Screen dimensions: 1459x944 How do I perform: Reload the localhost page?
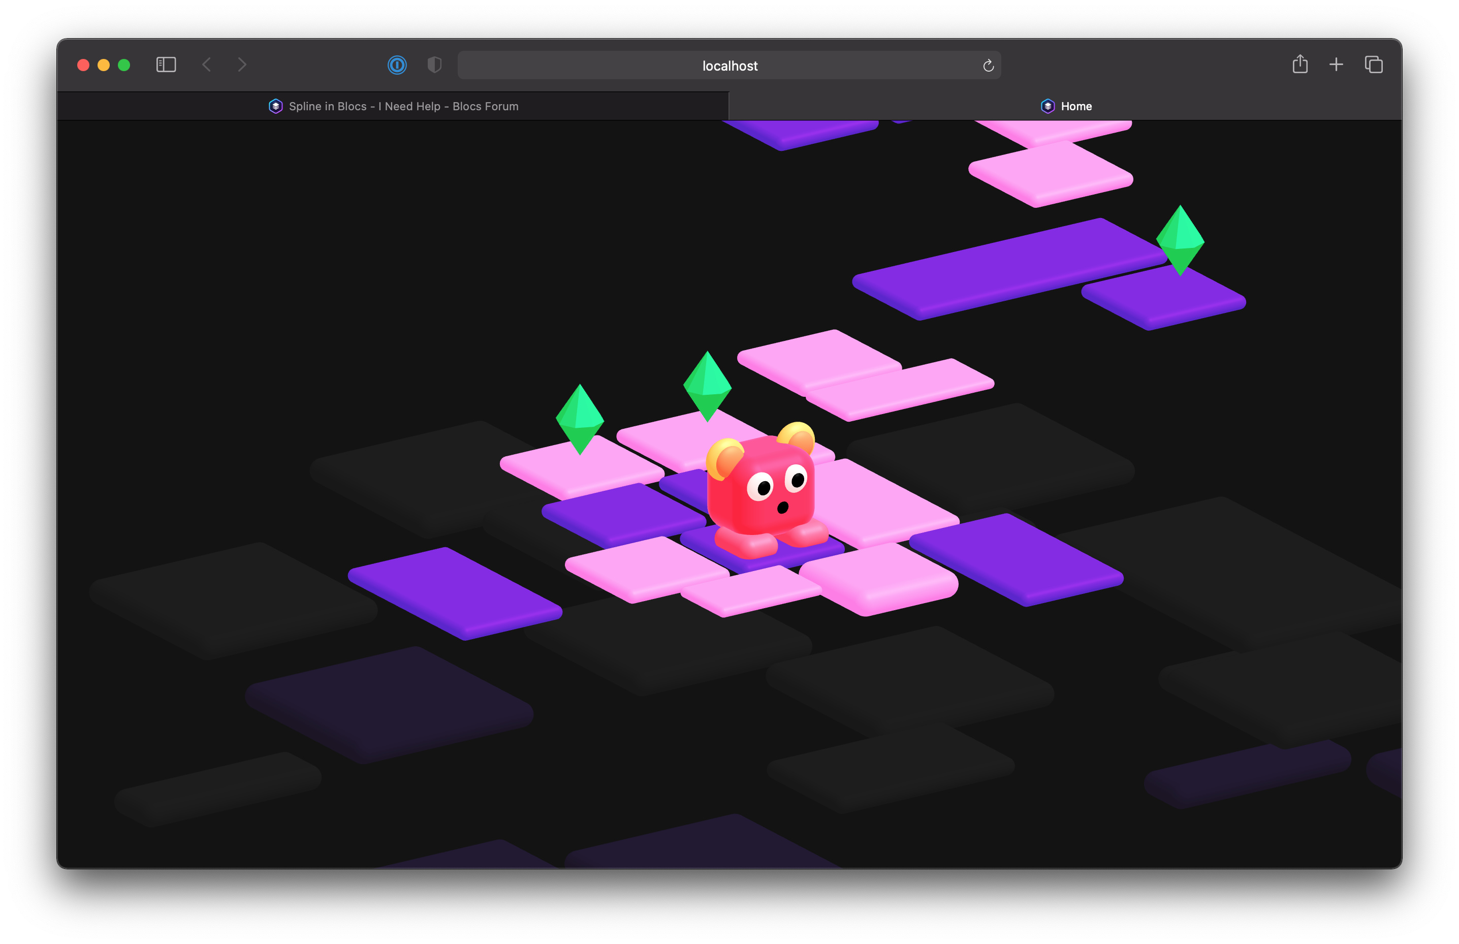tap(988, 66)
